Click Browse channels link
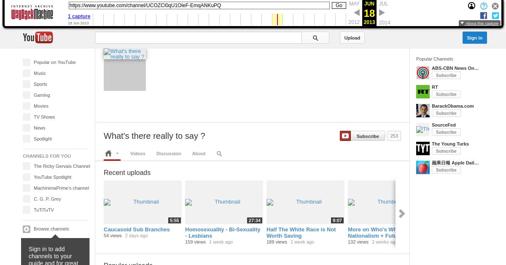The image size is (506, 265). pyautogui.click(x=51, y=229)
